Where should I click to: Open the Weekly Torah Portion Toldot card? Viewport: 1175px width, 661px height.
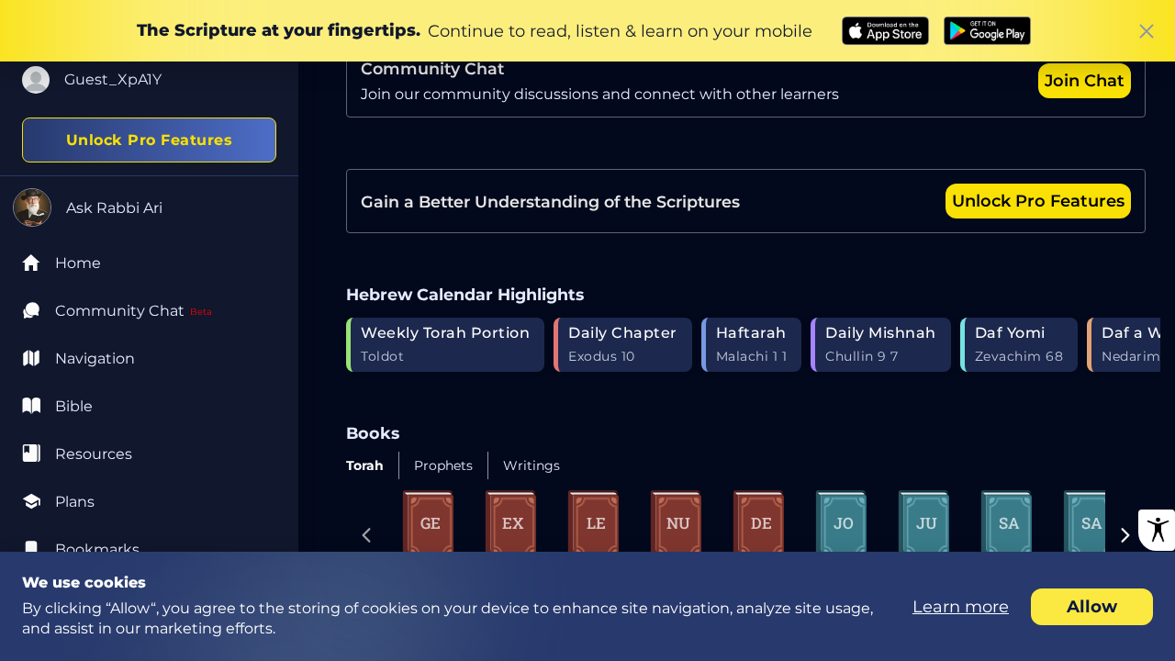[x=445, y=345]
